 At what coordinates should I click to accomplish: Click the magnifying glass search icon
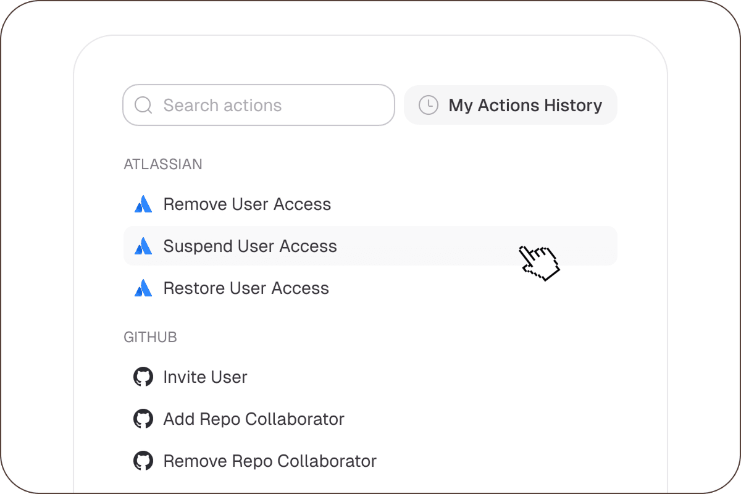[x=143, y=106]
